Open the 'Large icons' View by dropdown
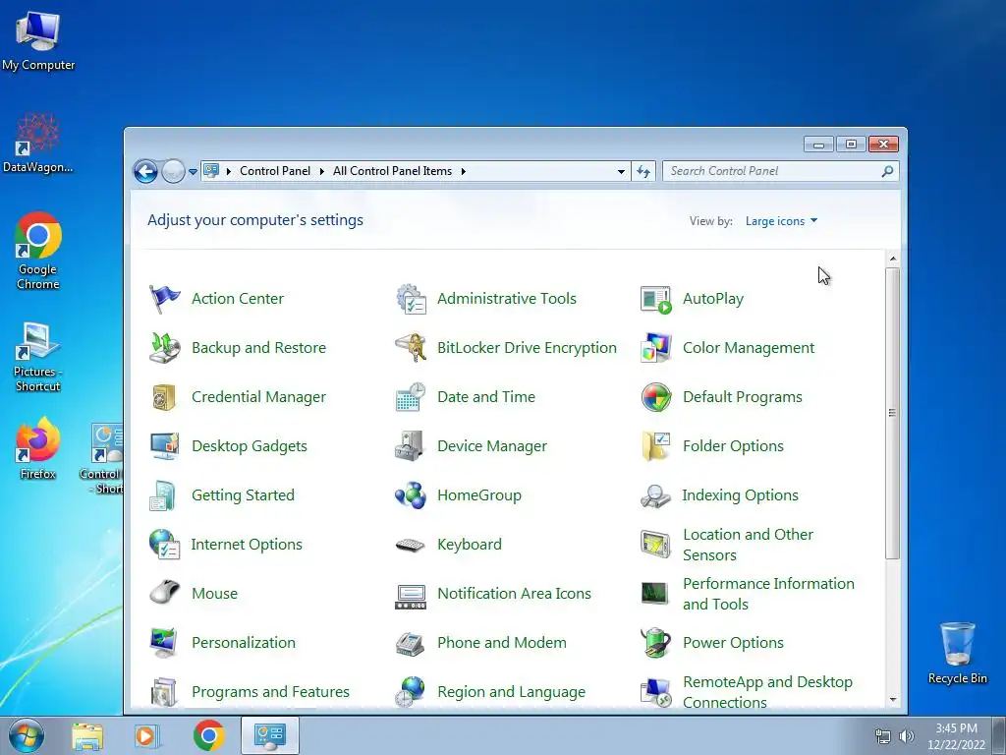Viewport: 1006px width, 755px height. point(781,221)
